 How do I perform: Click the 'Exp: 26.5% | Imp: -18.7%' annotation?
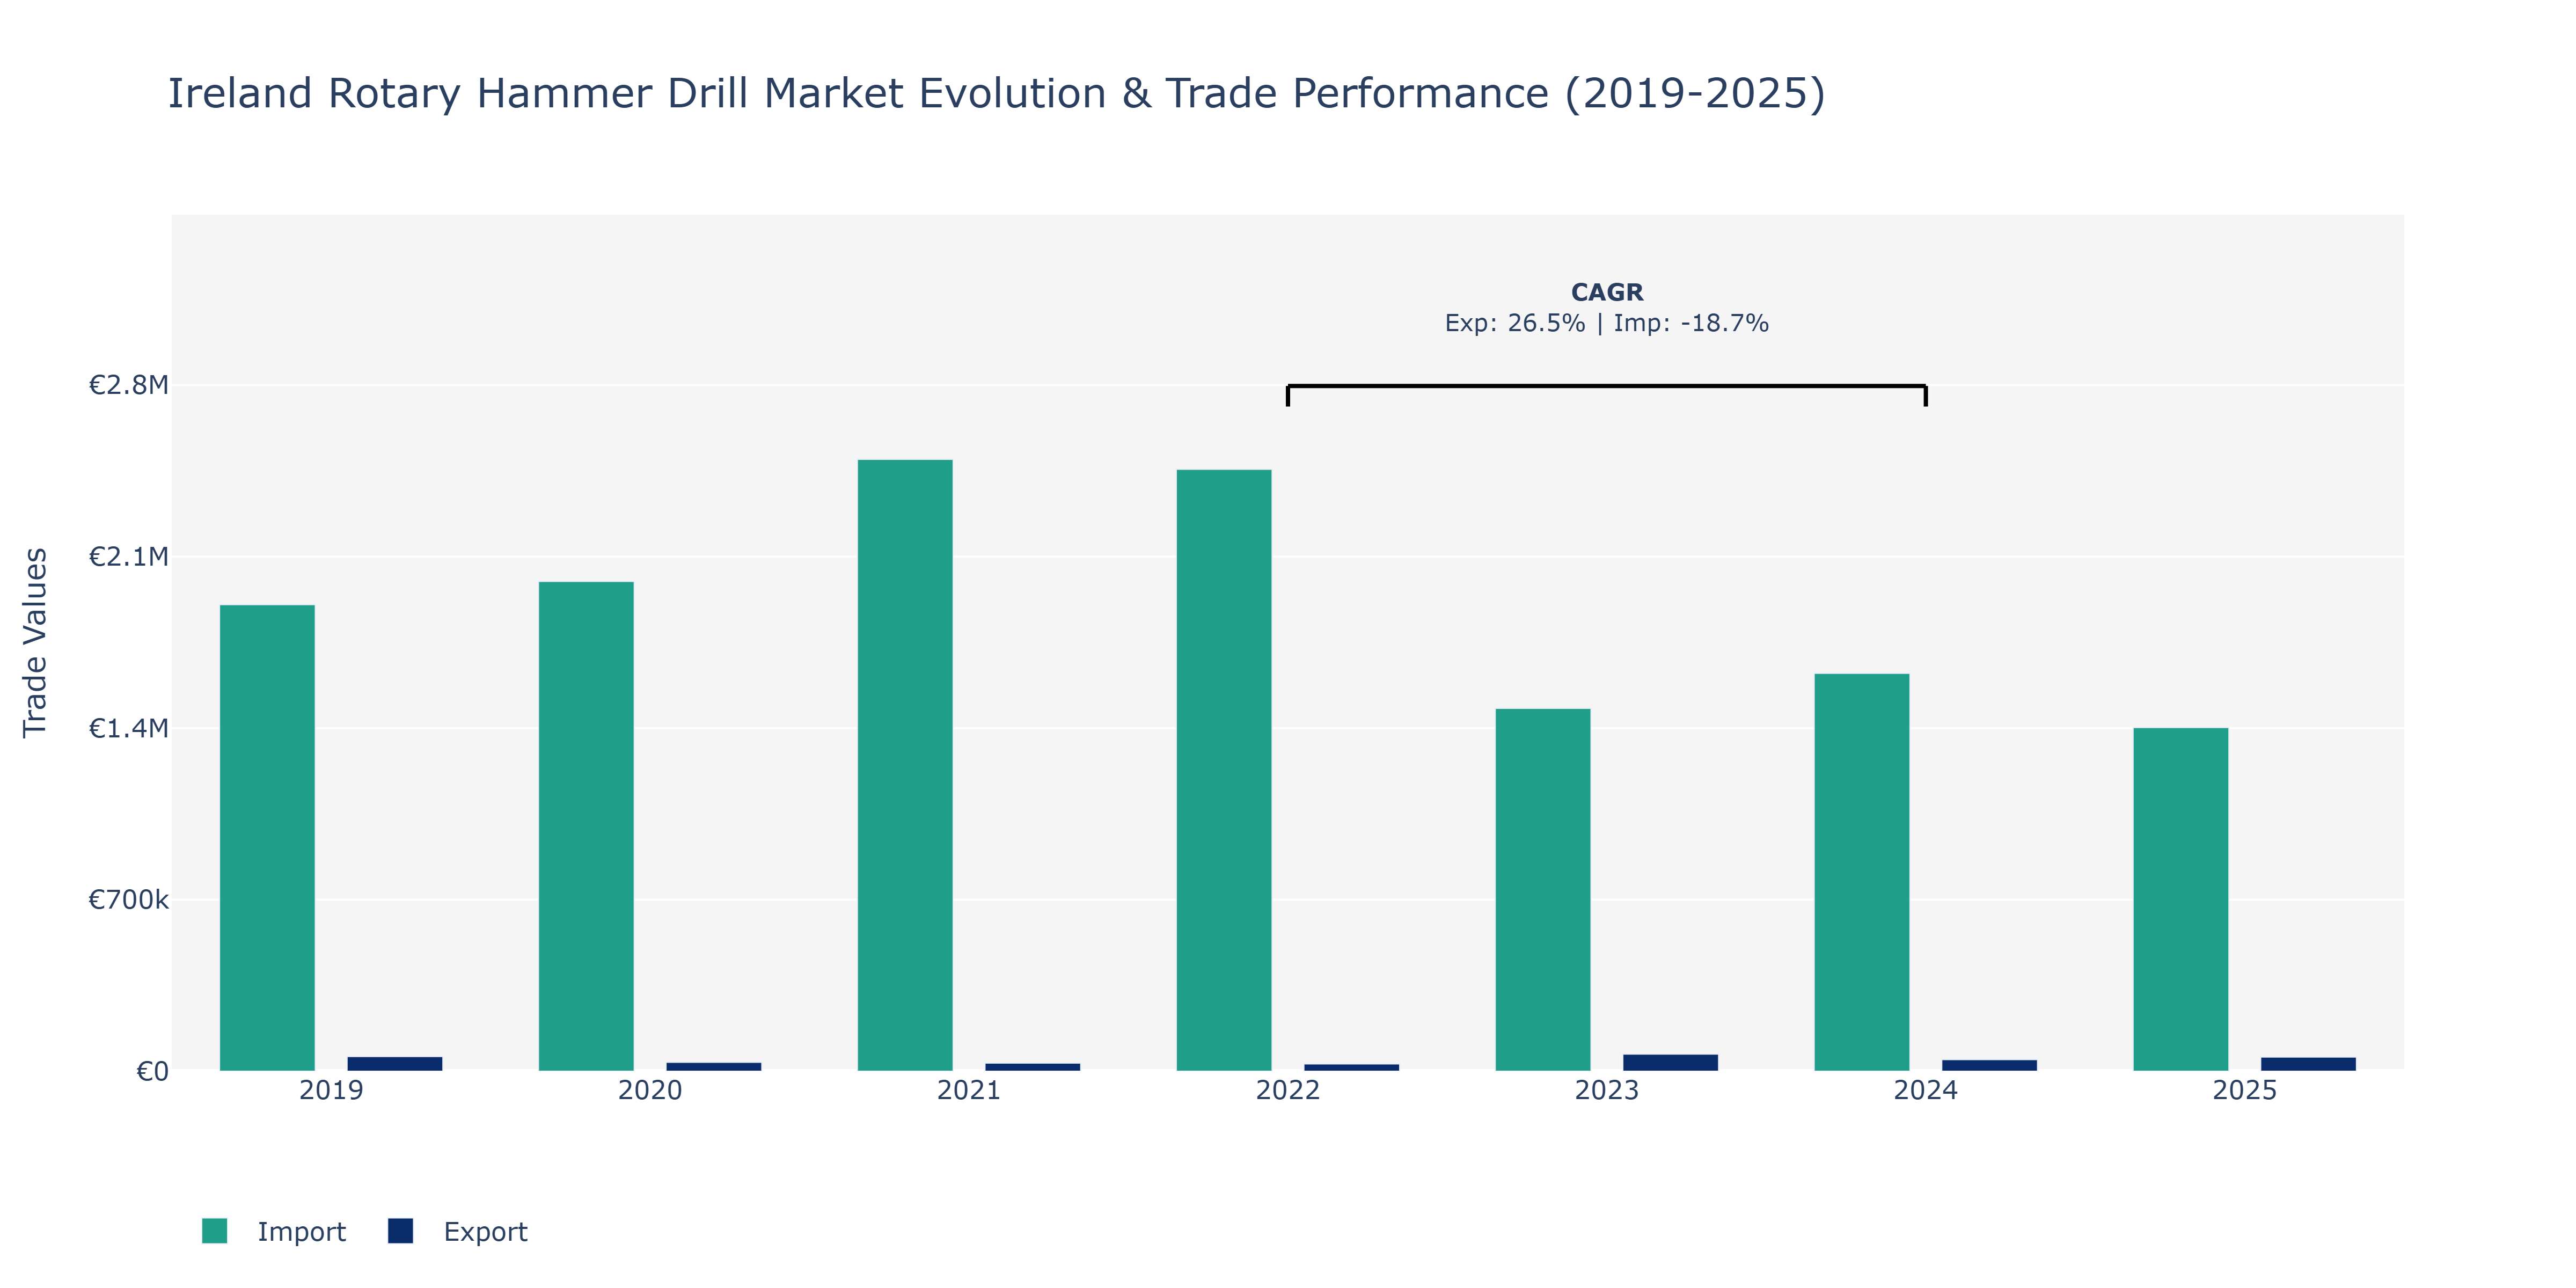pos(1607,324)
